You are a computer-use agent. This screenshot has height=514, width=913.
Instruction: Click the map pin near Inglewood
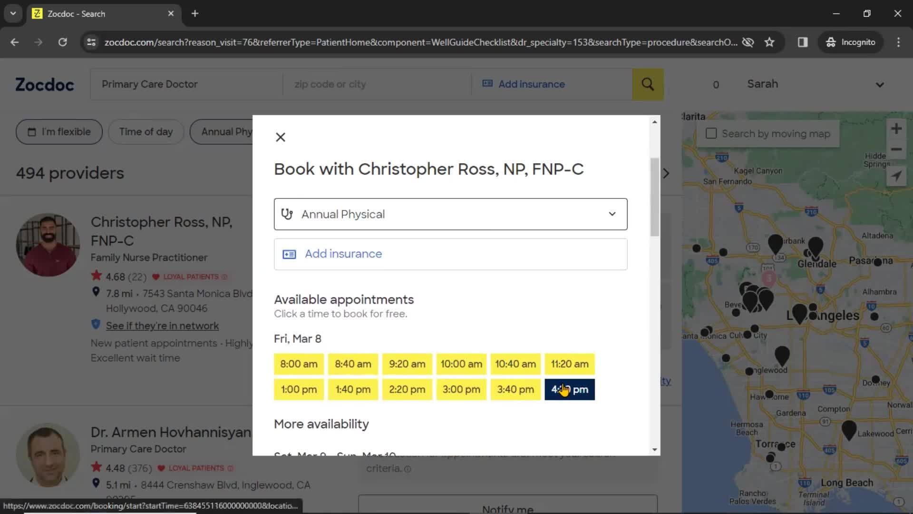click(x=782, y=356)
